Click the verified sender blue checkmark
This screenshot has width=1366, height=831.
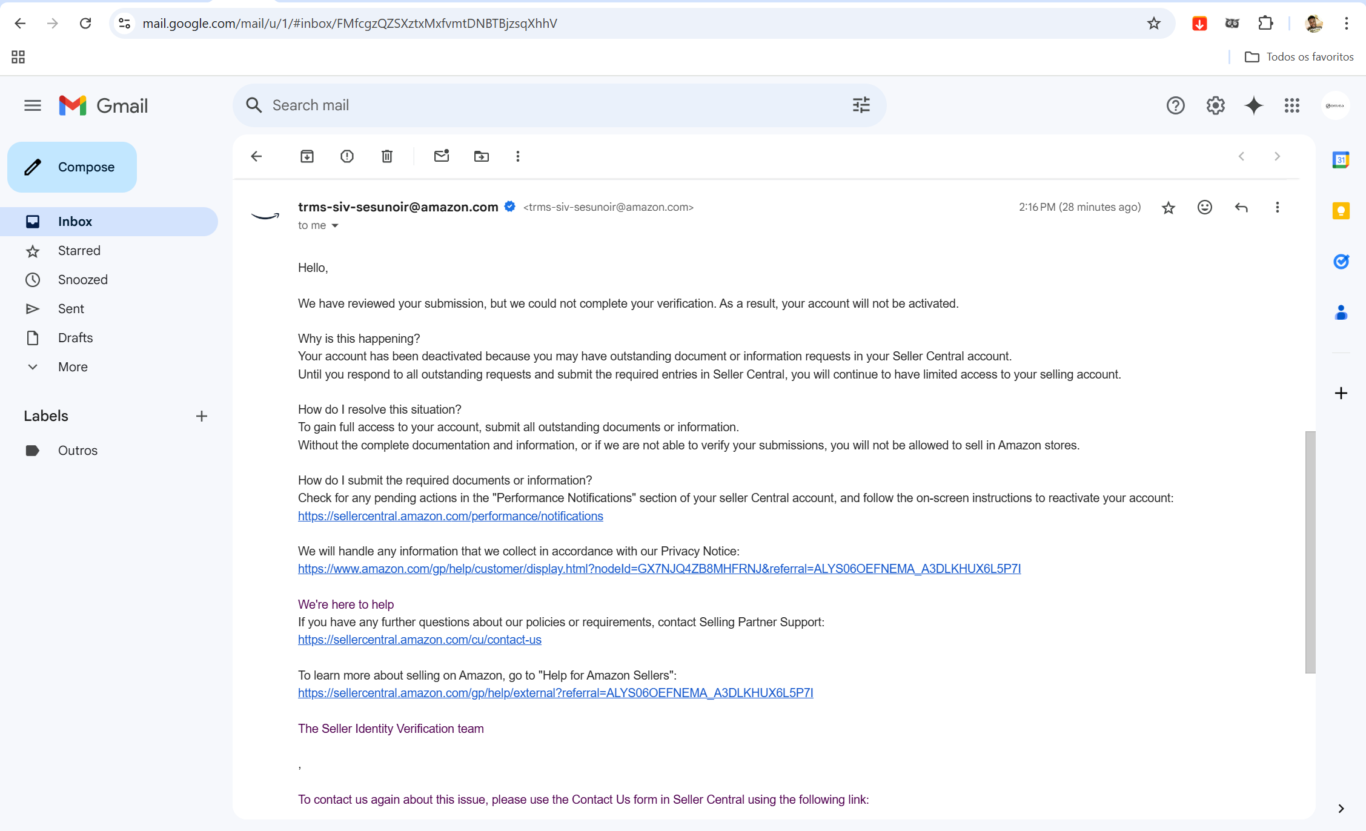pos(510,207)
